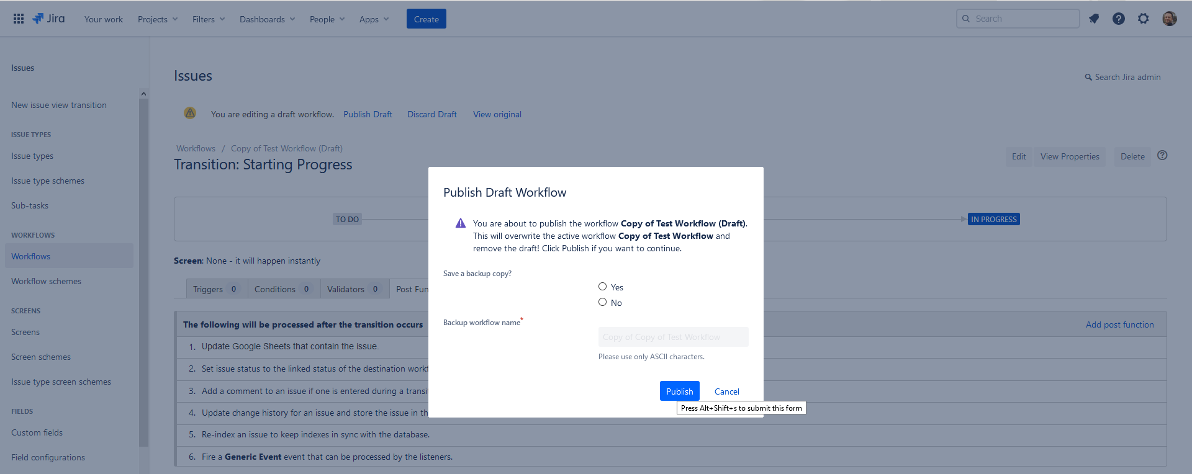Select Yes to save a backup copy

coord(602,287)
